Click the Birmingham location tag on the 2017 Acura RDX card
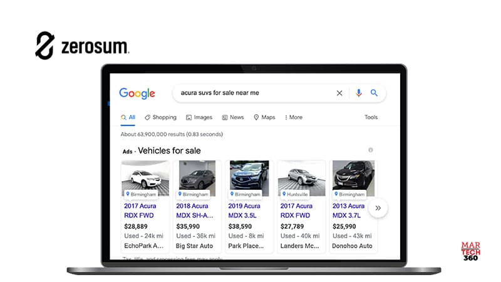 pyautogui.click(x=141, y=194)
